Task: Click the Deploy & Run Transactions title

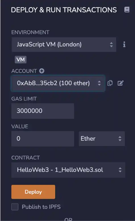Action: [x=64, y=10]
